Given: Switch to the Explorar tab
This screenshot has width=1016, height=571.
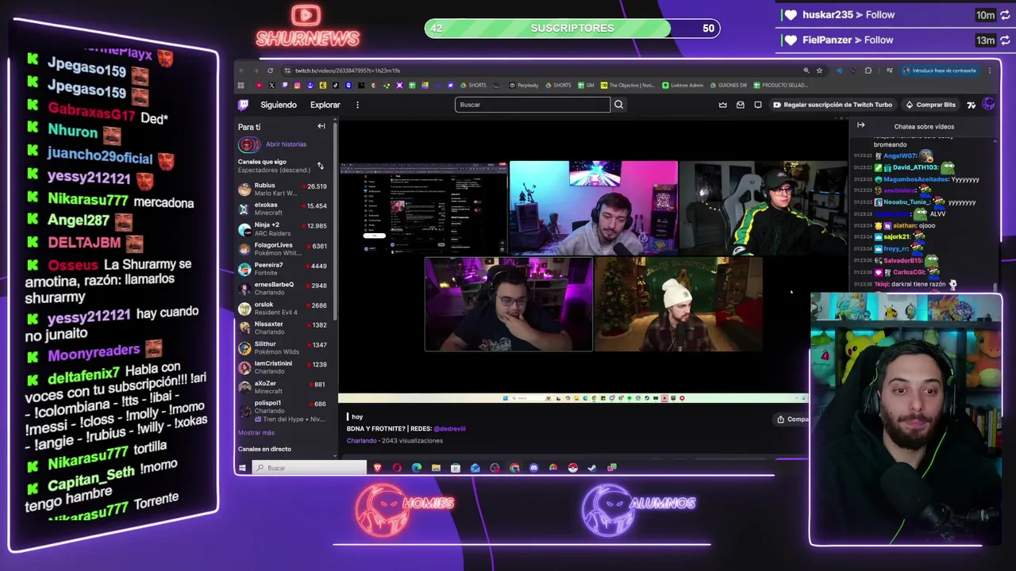Looking at the screenshot, I should [x=325, y=105].
